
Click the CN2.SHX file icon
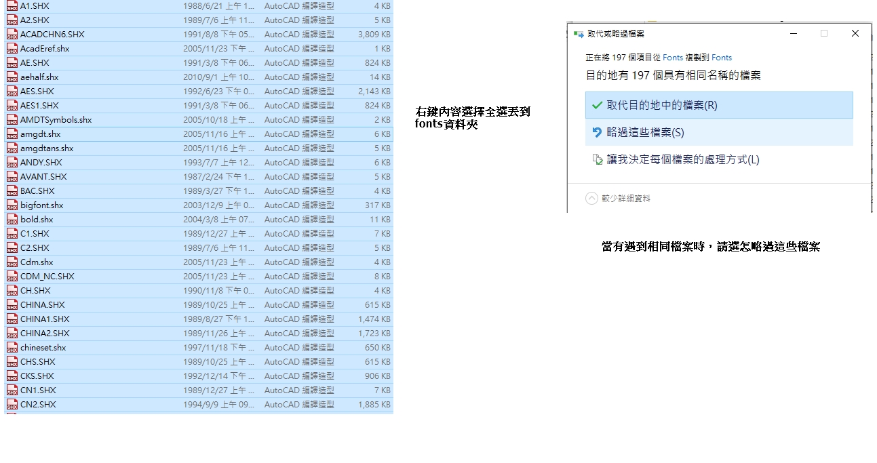(12, 404)
